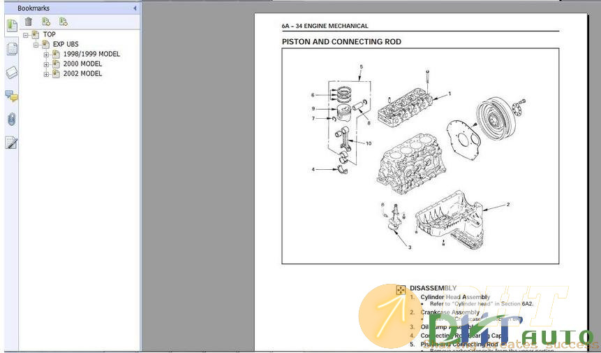Collapse the TOP bookmark node
The height and width of the screenshot is (353, 601).
pos(26,35)
